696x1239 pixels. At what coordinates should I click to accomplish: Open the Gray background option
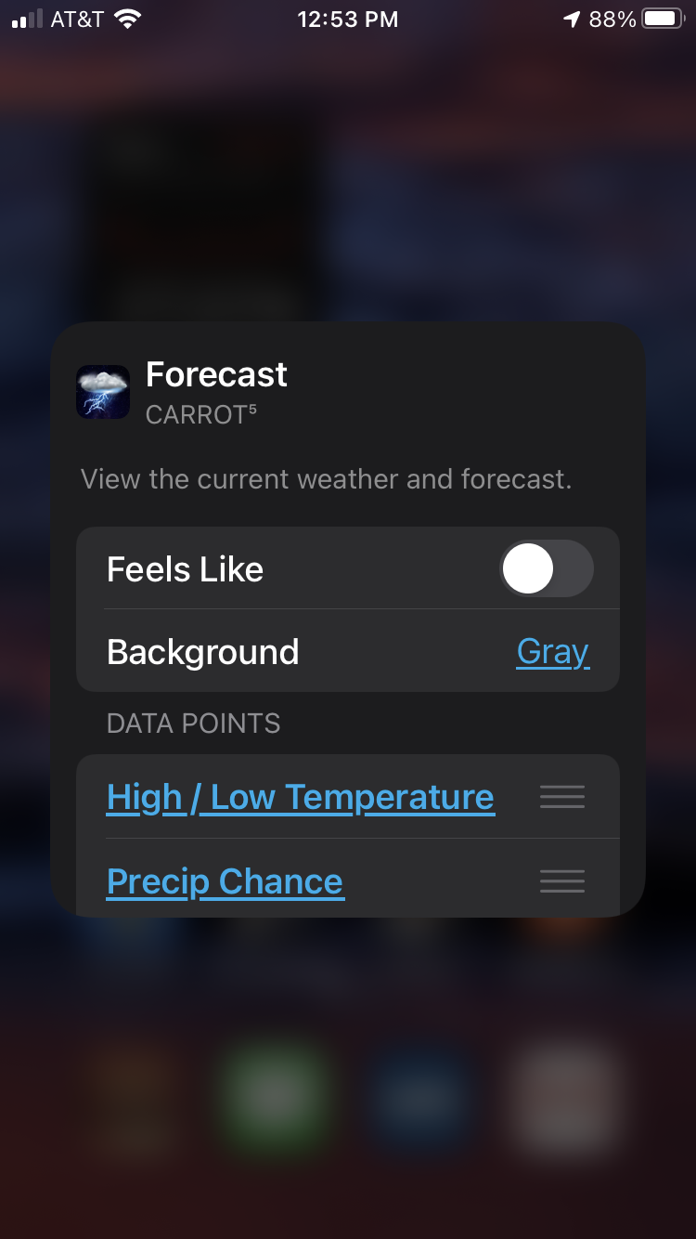coord(553,652)
